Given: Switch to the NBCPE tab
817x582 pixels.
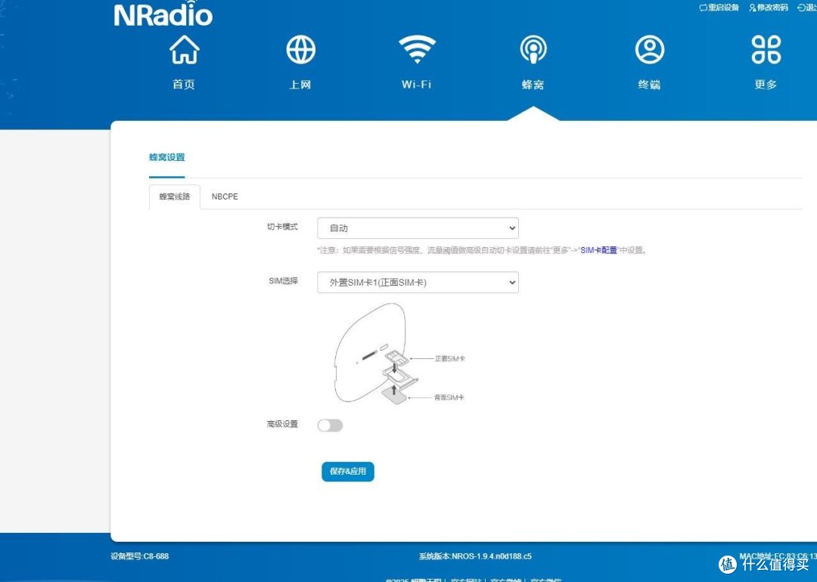Looking at the screenshot, I should click(x=225, y=197).
